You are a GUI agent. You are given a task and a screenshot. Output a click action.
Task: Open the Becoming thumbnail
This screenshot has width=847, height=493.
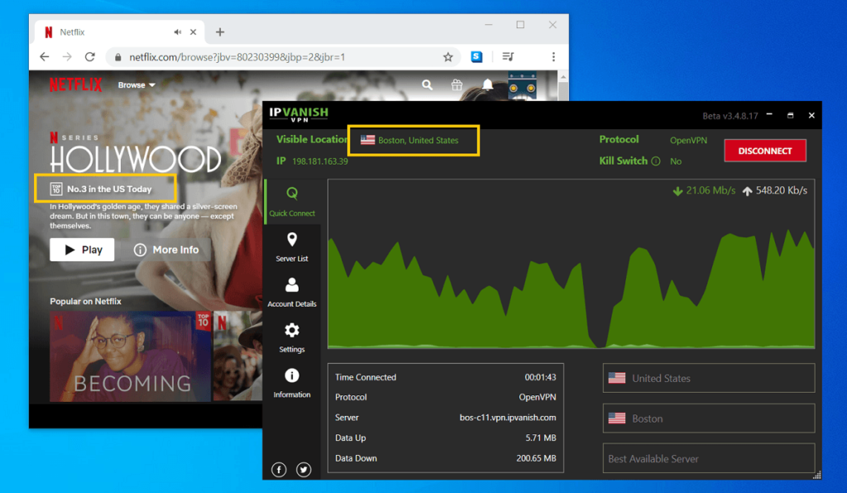tap(130, 357)
